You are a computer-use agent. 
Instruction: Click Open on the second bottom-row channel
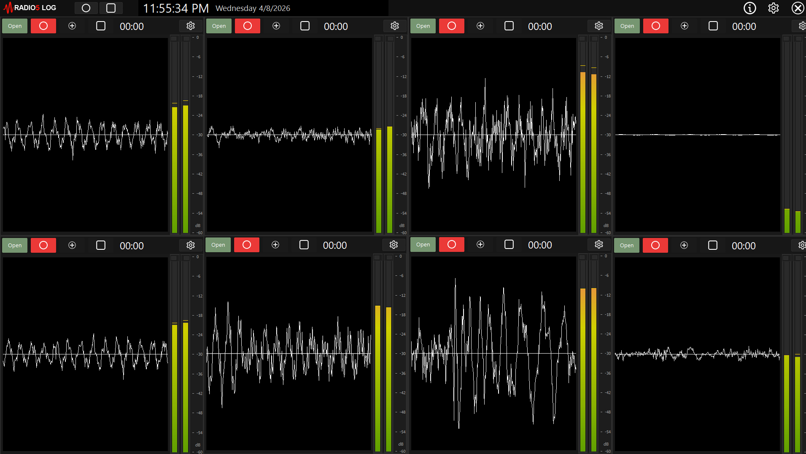218,245
